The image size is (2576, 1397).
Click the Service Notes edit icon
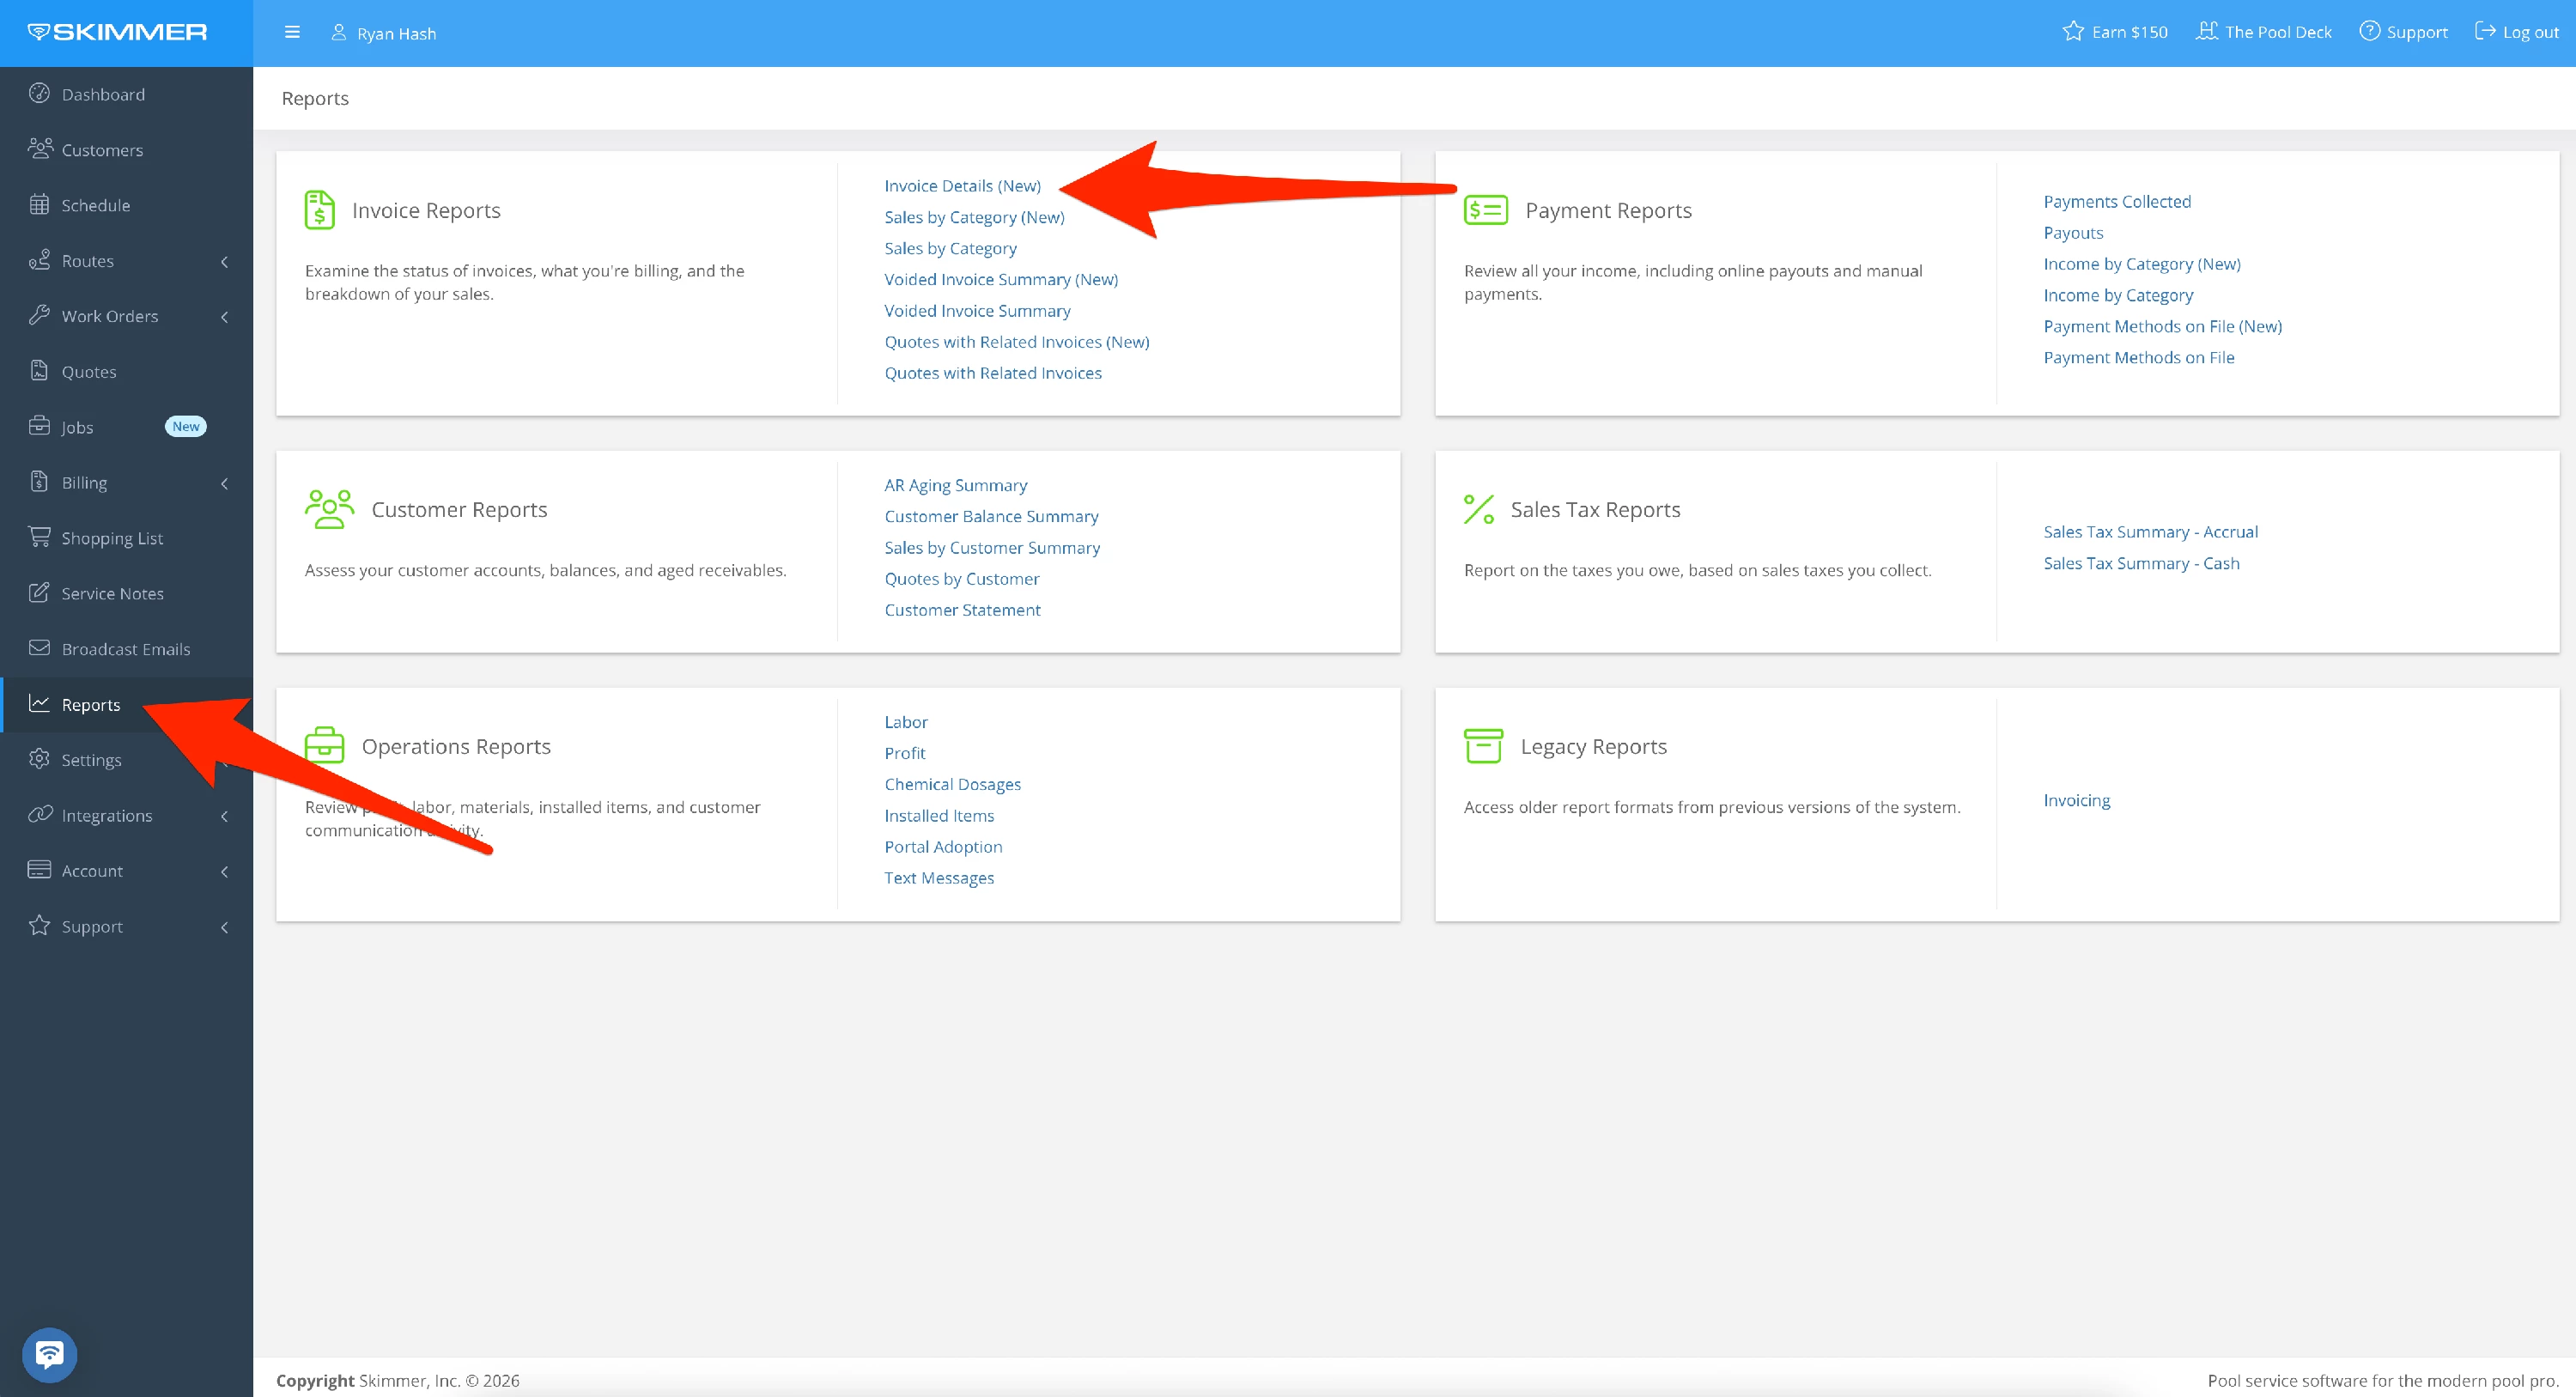click(x=39, y=592)
